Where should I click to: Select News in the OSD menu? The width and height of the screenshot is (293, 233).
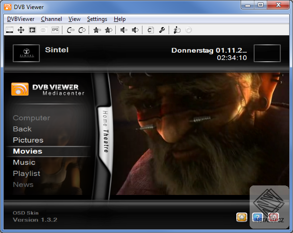[x=23, y=184]
